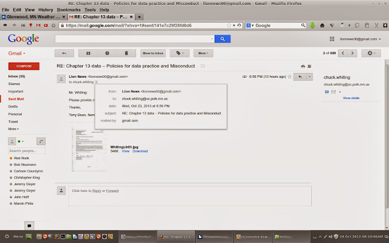Click the red map pin bookmark icon

tap(31, 26)
